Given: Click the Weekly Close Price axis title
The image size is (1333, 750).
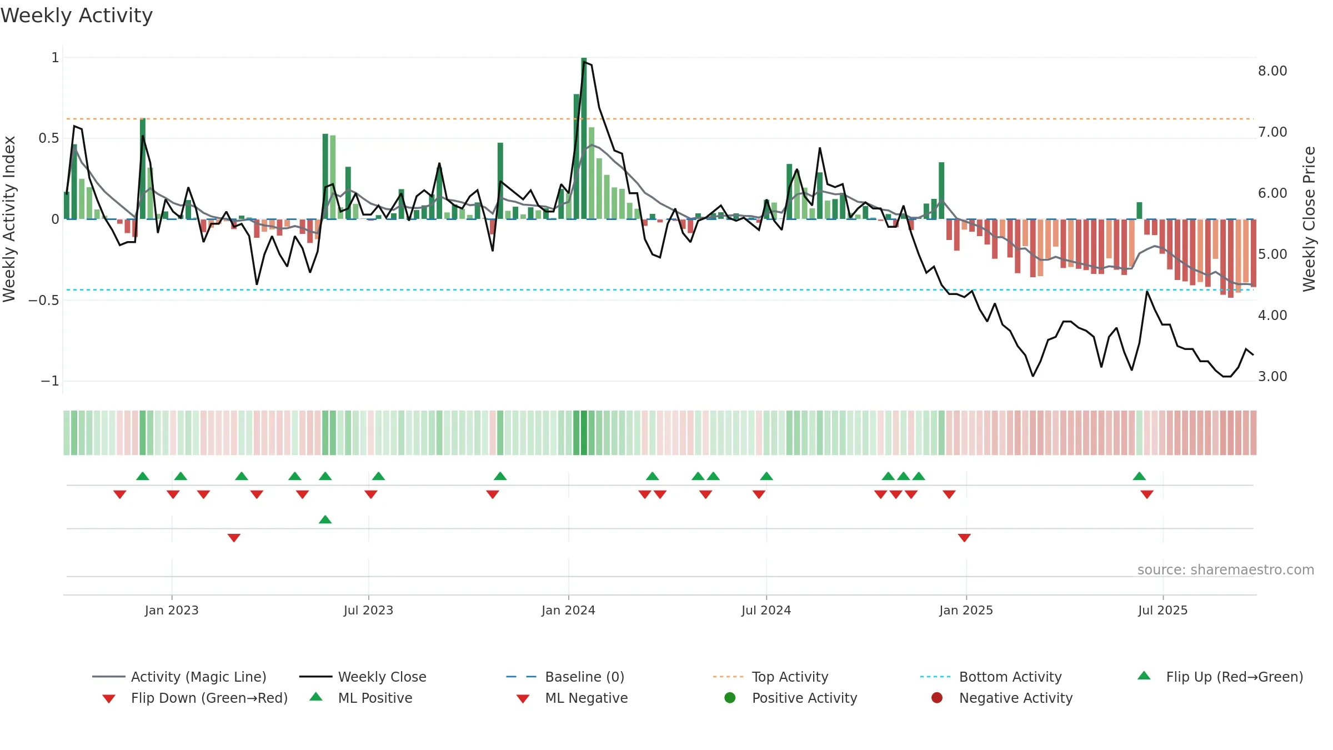Looking at the screenshot, I should pyautogui.click(x=1309, y=219).
